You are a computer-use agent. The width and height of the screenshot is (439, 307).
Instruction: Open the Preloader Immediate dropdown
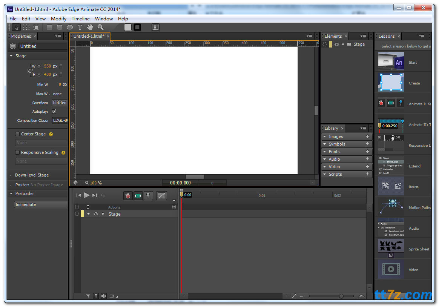(x=41, y=204)
